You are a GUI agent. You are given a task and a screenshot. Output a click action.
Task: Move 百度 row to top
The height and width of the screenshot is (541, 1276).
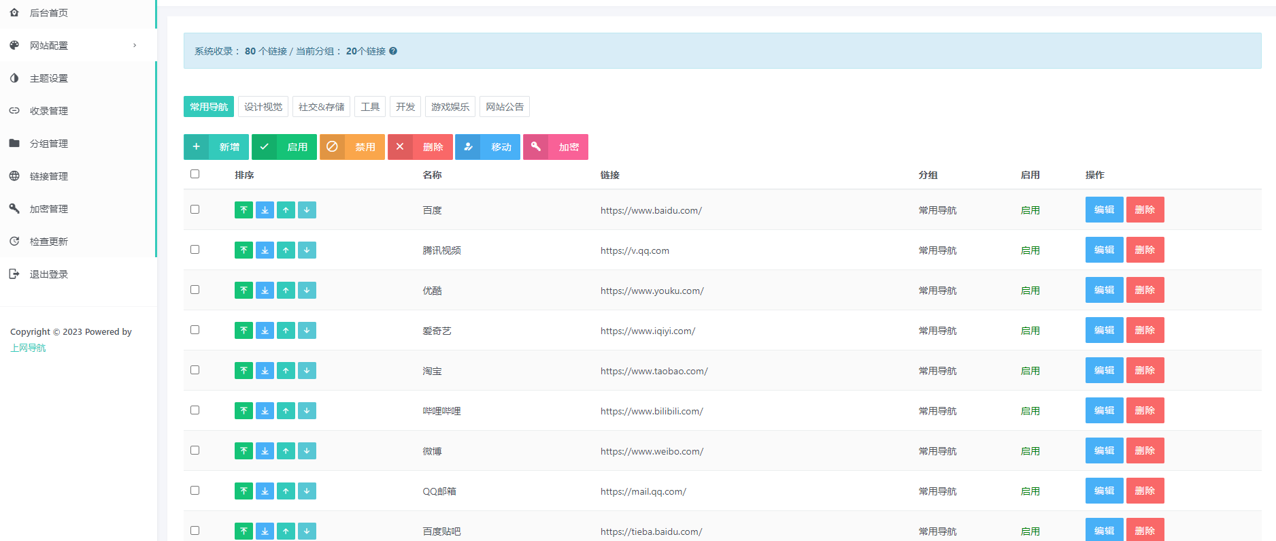tap(244, 210)
